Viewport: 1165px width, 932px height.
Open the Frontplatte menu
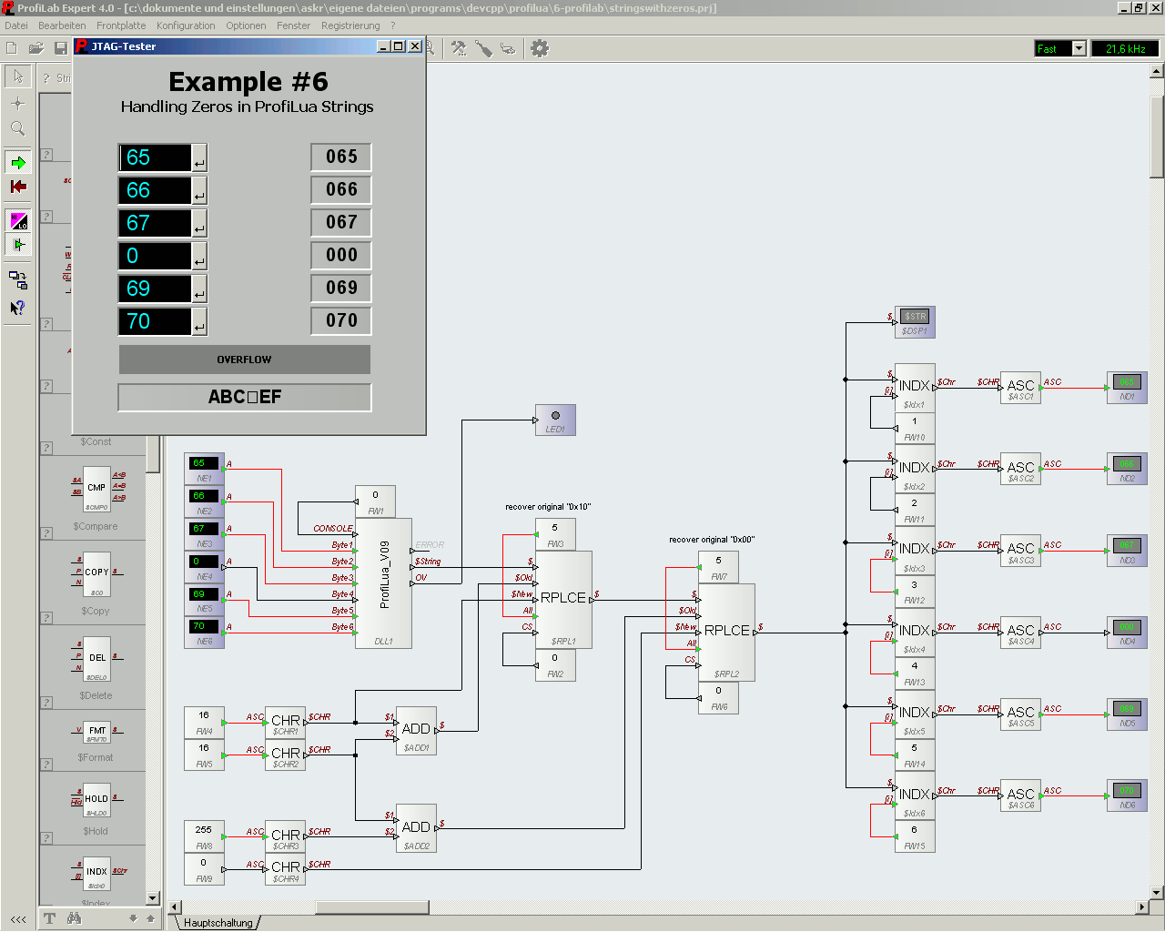point(121,25)
